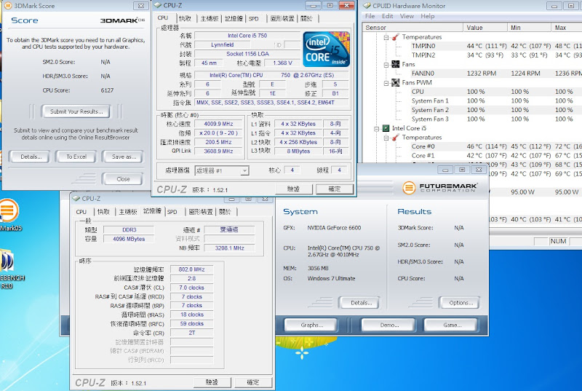
Task: Click the 3DMark Score window title icon
Action: pyautogui.click(x=8, y=6)
